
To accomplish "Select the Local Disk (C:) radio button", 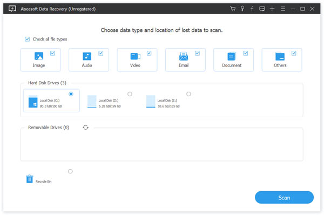I will click(x=71, y=94).
